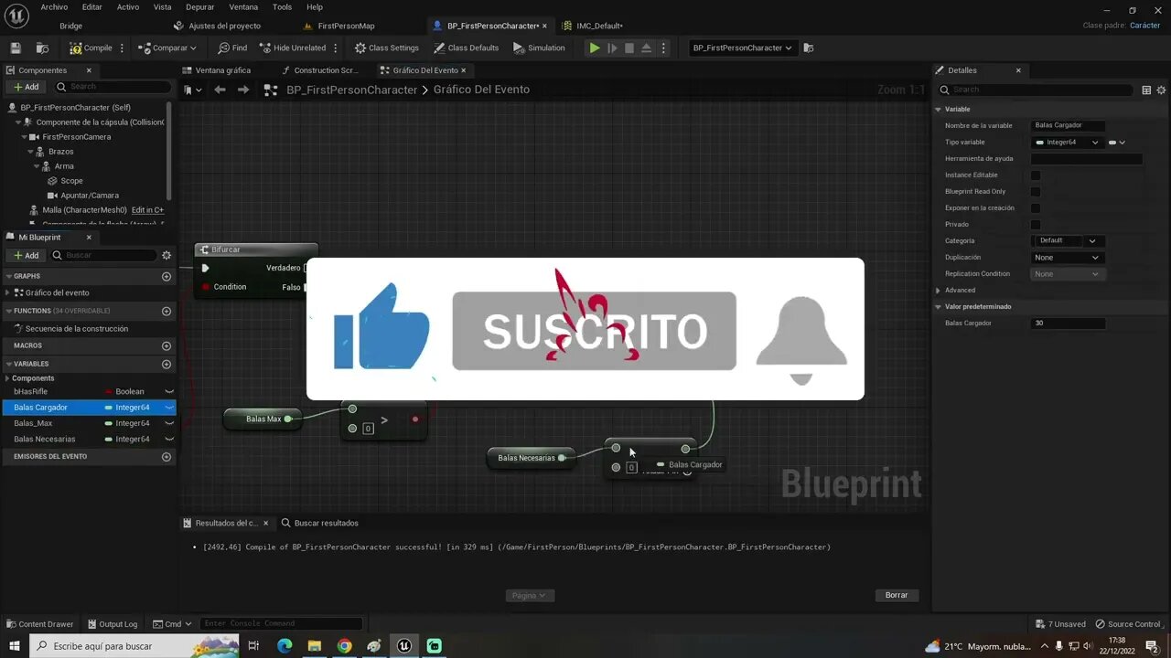
Task: Open Class Defaults
Action: point(466,48)
